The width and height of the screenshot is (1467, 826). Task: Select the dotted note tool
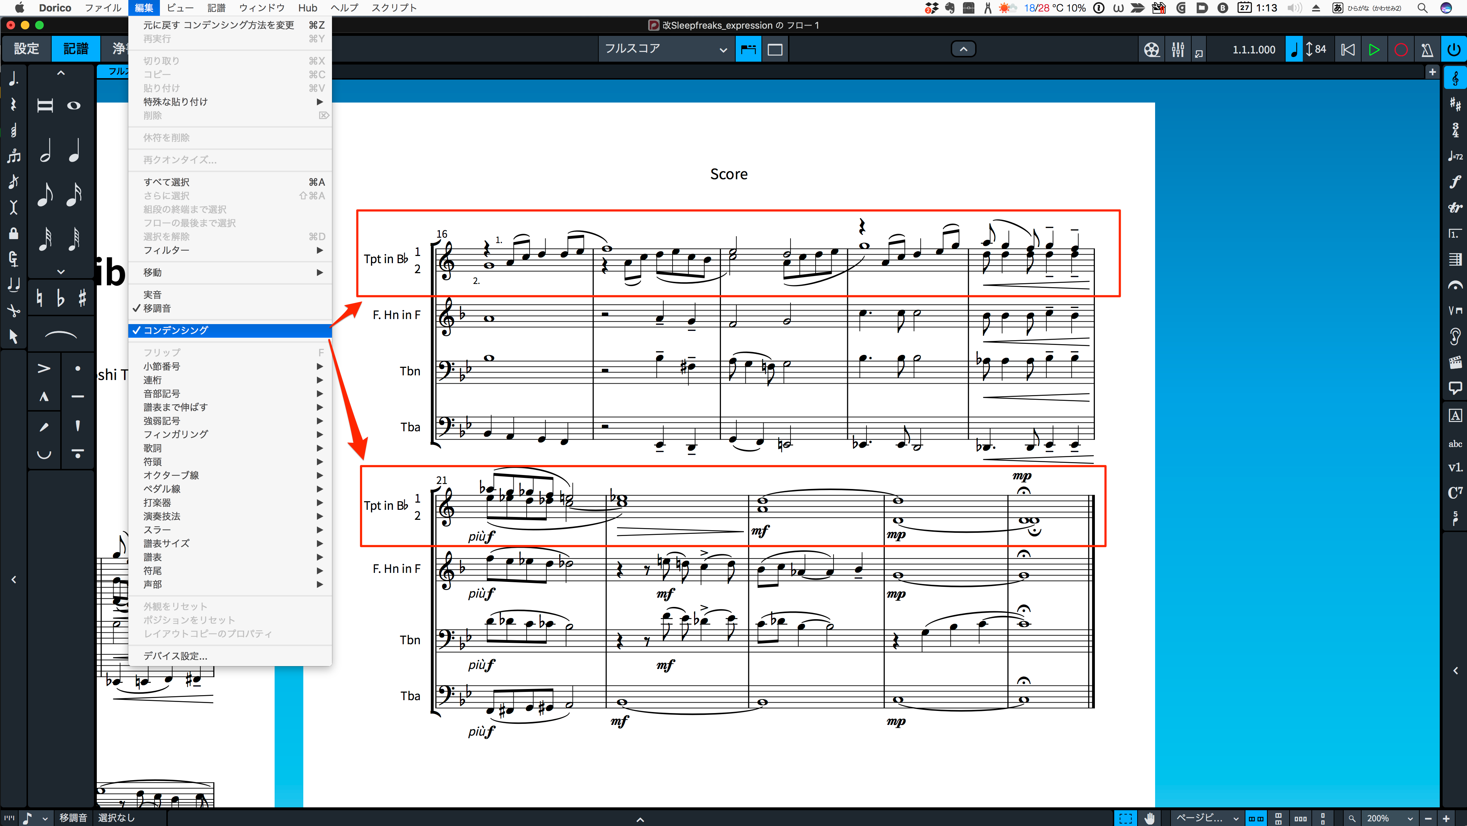click(13, 79)
